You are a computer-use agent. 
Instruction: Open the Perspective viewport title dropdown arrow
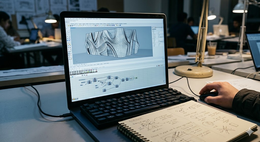[x=75, y=28]
